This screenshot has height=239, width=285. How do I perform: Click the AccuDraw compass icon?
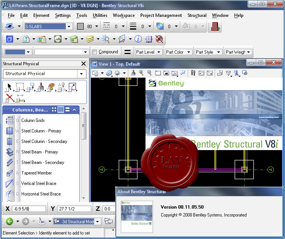point(42,221)
